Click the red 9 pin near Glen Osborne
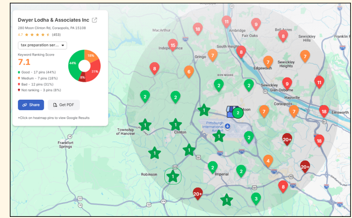Image resolution: width=352 pixels, height=218 pixels. click(287, 83)
